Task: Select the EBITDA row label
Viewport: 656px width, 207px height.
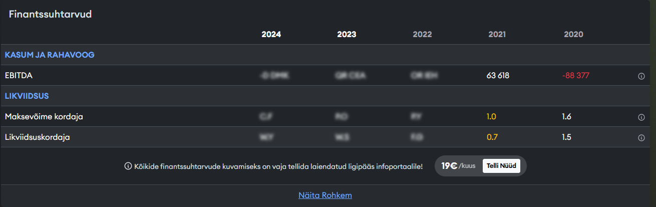Action: click(x=19, y=76)
